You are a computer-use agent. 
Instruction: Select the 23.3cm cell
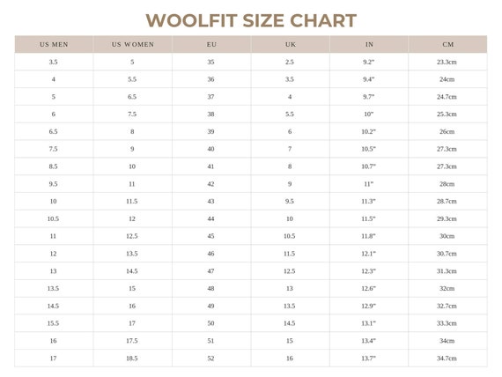pos(447,62)
